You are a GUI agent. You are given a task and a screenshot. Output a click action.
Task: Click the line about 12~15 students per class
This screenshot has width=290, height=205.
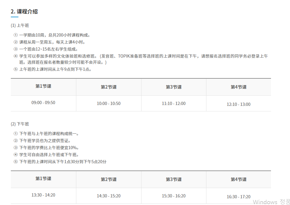[48, 49]
